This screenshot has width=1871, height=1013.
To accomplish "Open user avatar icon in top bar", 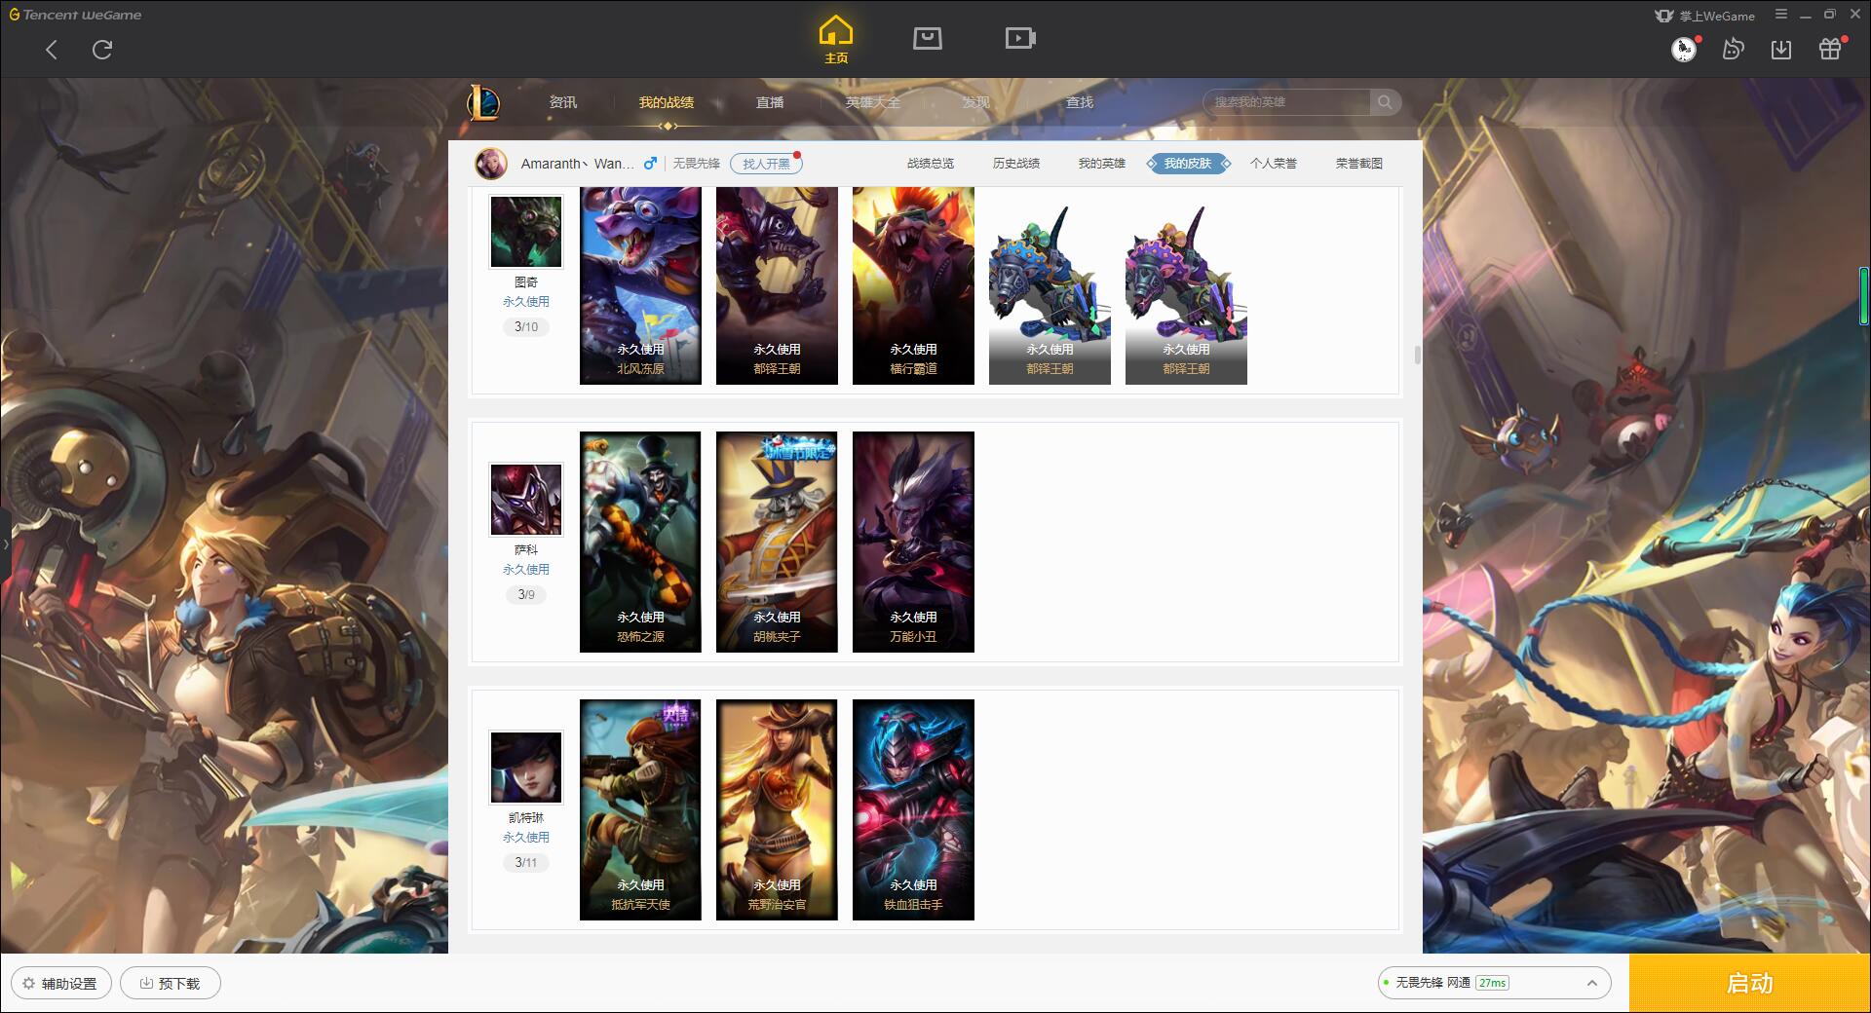I will point(1683,49).
